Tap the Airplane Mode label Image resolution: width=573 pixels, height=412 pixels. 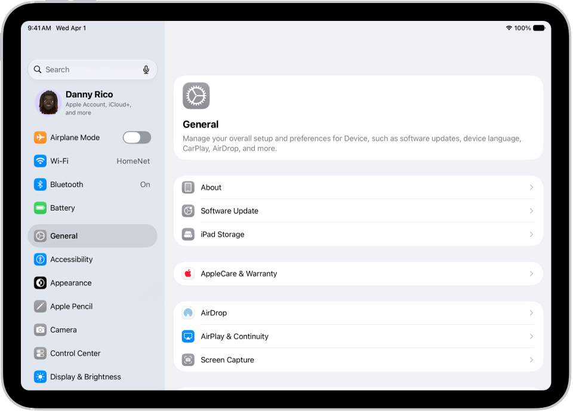pyautogui.click(x=75, y=137)
